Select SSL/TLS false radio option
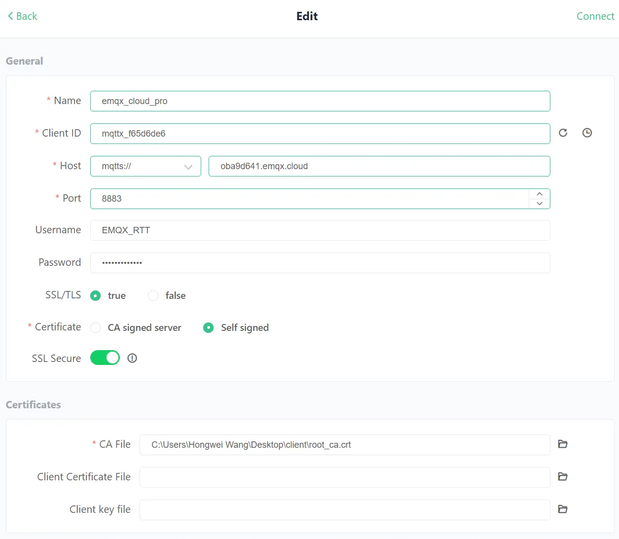The height and width of the screenshot is (539, 619). tap(153, 296)
